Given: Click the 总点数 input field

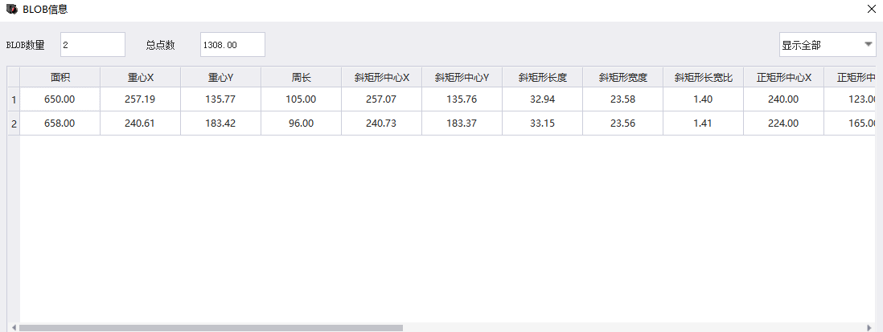Looking at the screenshot, I should coord(232,44).
